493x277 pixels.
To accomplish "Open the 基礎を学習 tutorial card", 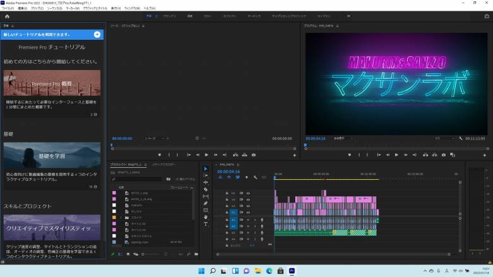I will [x=52, y=155].
